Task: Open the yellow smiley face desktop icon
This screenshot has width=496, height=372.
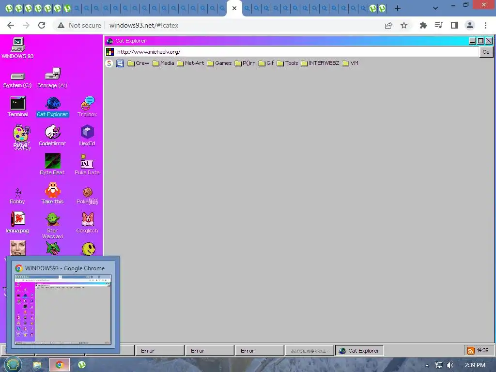Action: pyautogui.click(x=89, y=249)
